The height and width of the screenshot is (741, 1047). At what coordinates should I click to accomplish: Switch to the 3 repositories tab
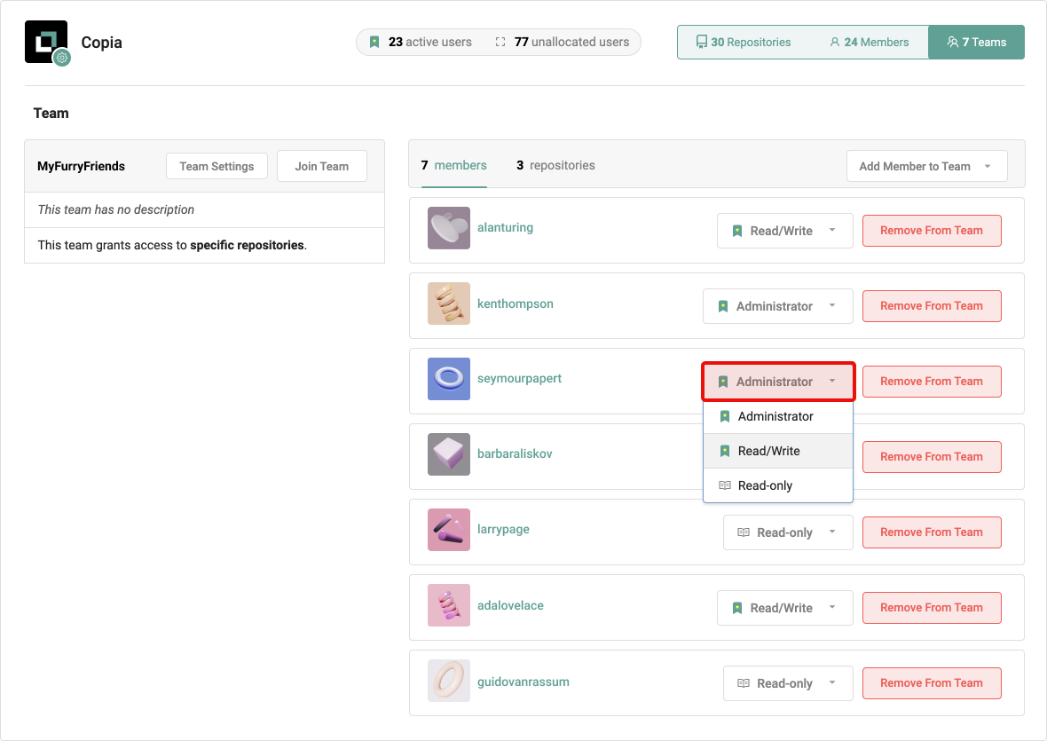click(x=555, y=165)
